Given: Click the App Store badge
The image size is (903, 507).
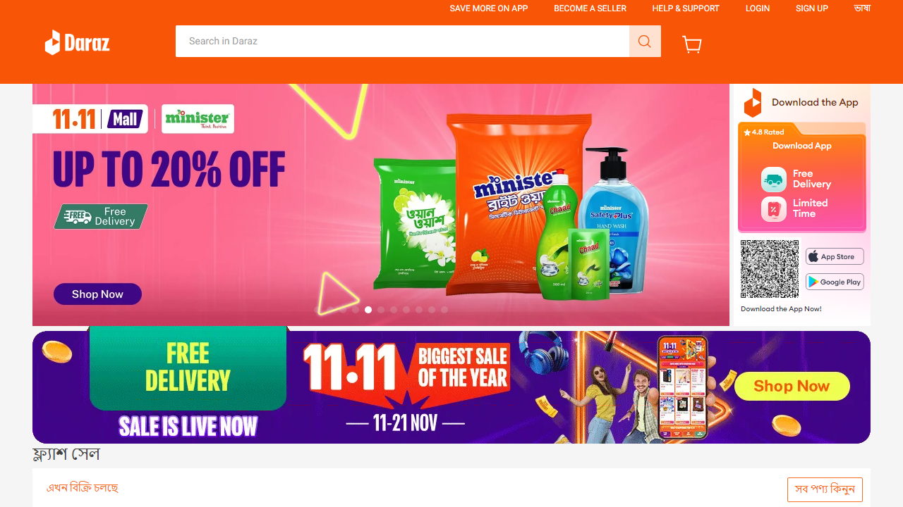Looking at the screenshot, I should click(x=835, y=256).
